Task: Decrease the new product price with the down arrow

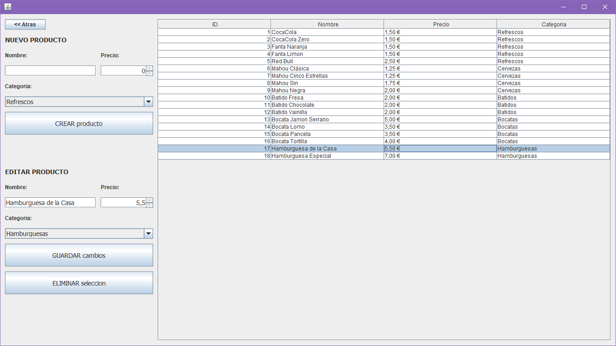Action: pyautogui.click(x=149, y=73)
